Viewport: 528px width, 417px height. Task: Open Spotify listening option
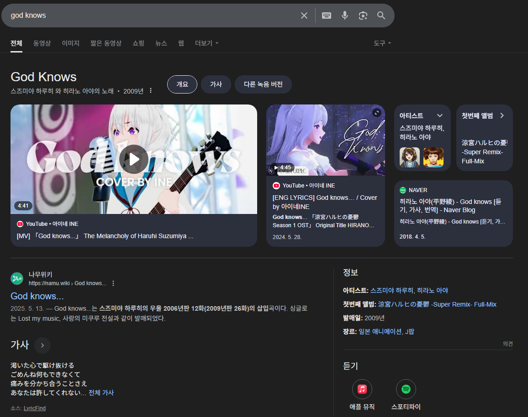click(x=406, y=389)
